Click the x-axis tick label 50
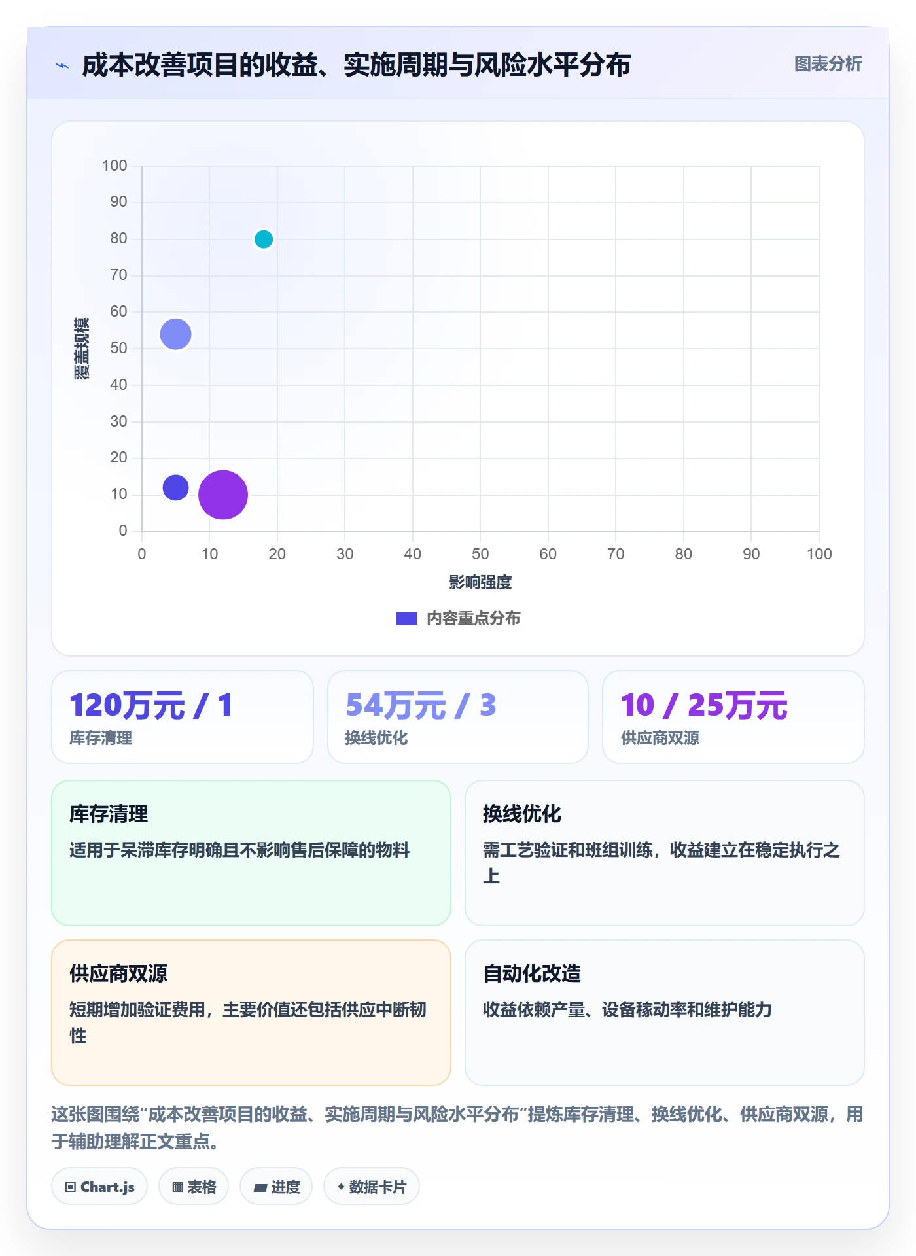 click(x=480, y=554)
